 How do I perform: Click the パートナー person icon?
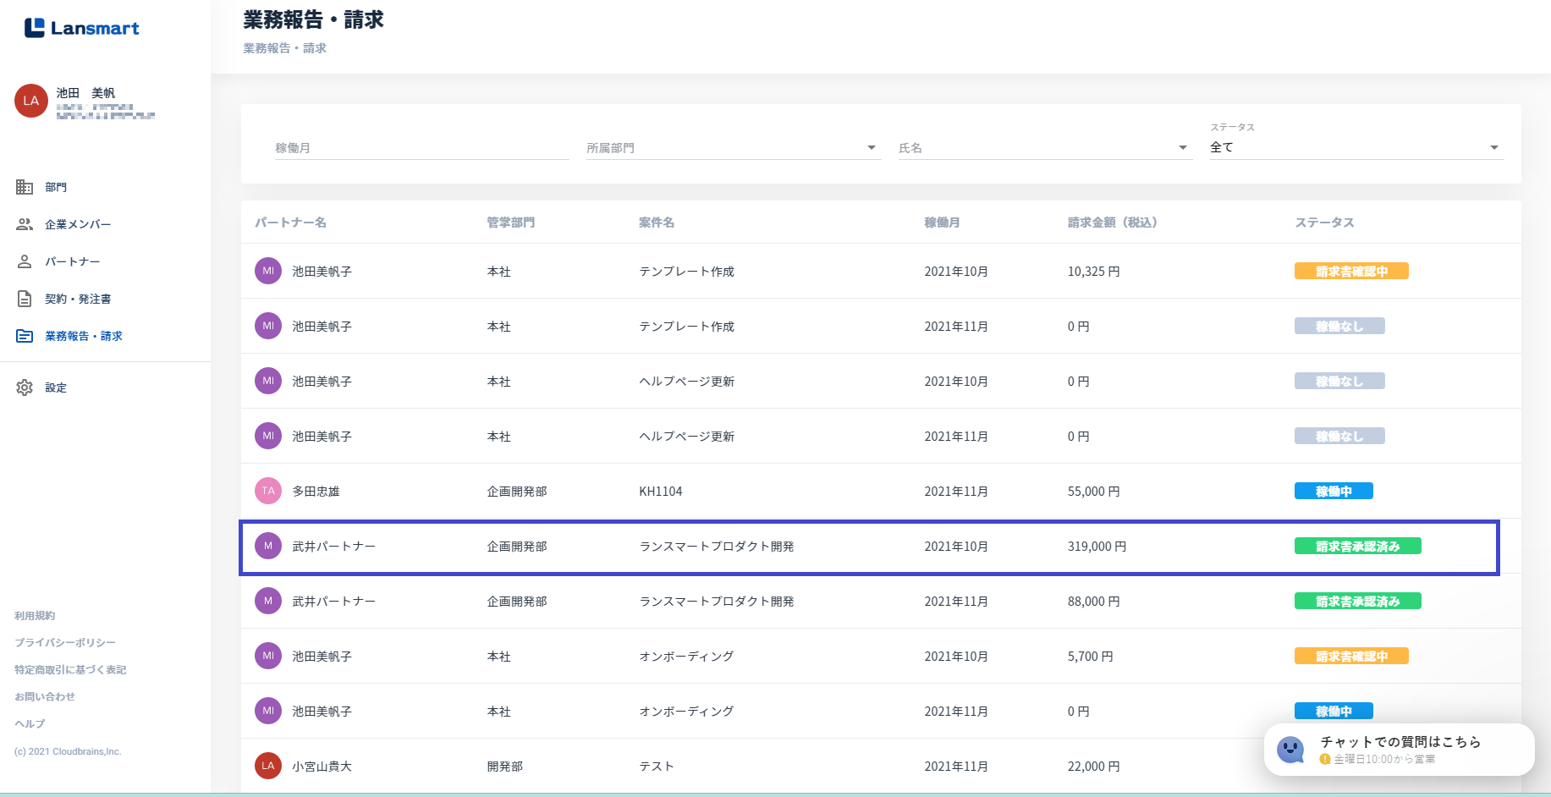25,261
